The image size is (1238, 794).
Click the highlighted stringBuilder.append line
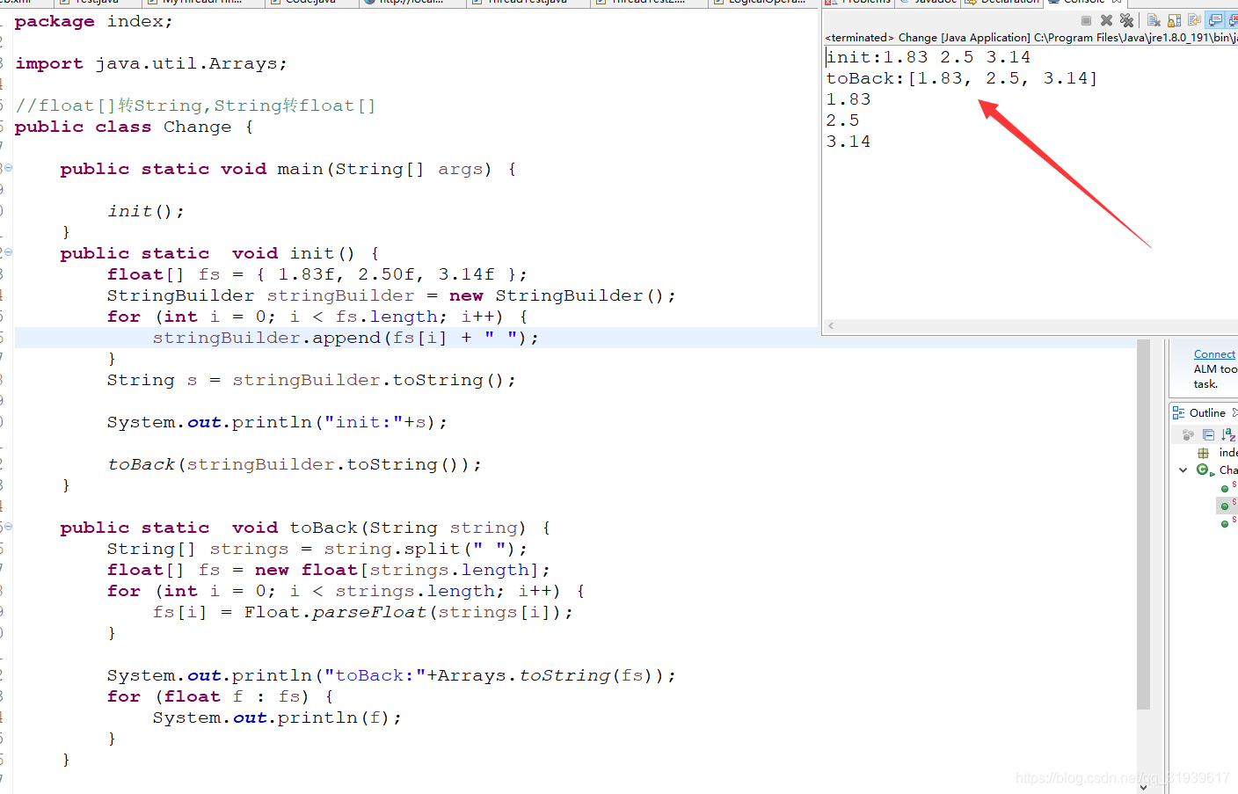(x=346, y=338)
